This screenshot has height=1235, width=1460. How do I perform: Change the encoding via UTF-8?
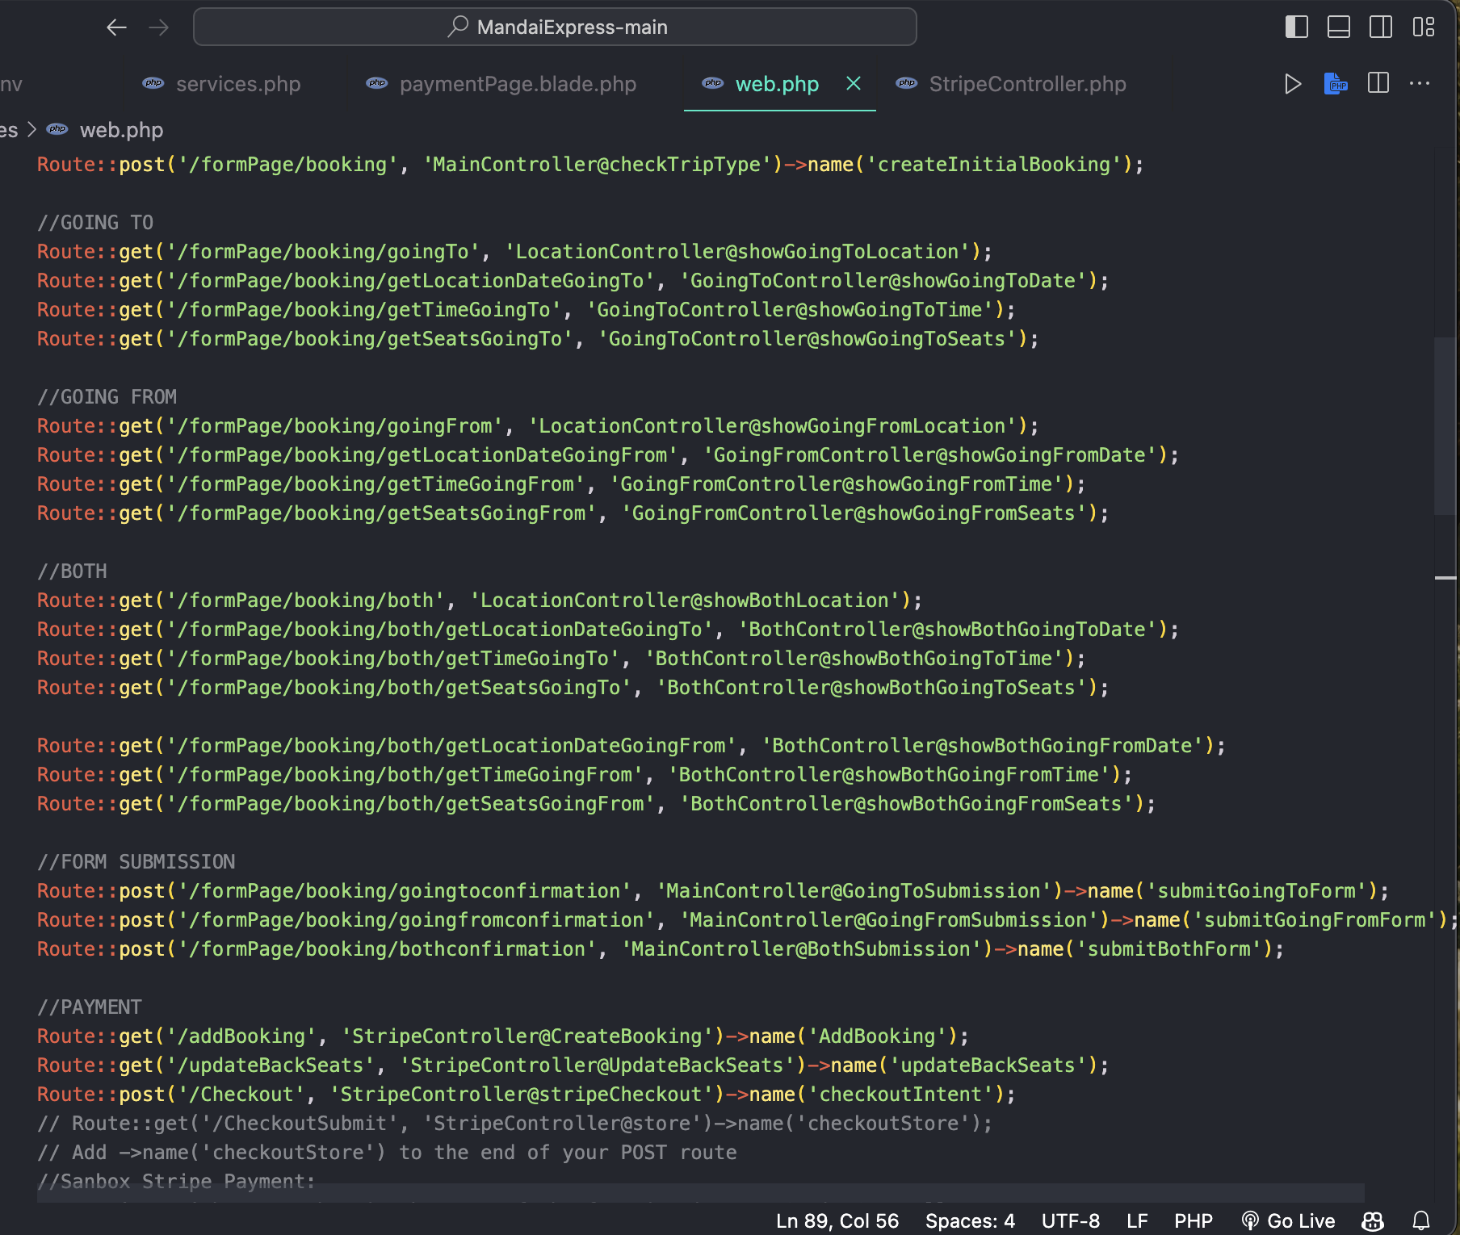tap(1071, 1220)
